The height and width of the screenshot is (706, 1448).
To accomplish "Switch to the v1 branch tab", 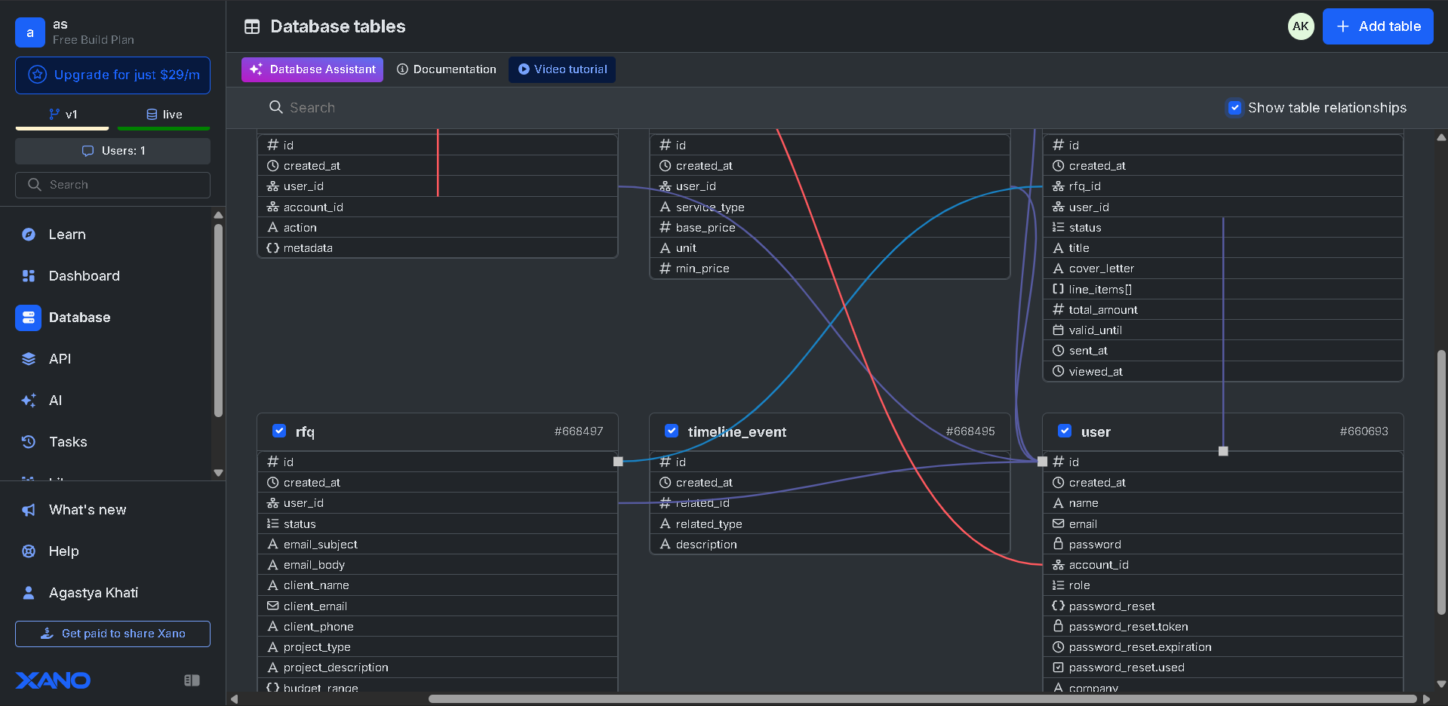I will (x=63, y=115).
